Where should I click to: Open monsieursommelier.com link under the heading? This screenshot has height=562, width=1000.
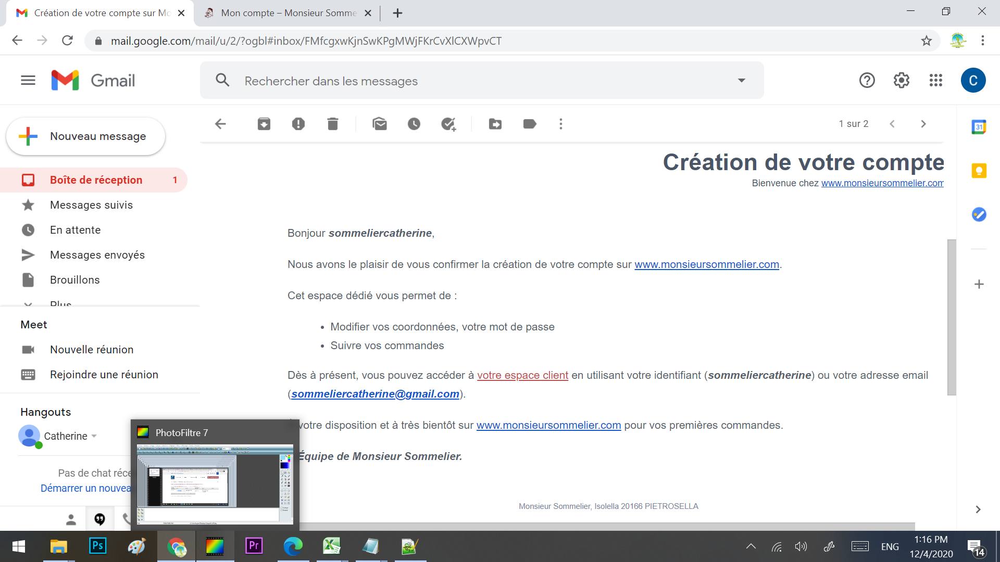(x=882, y=183)
